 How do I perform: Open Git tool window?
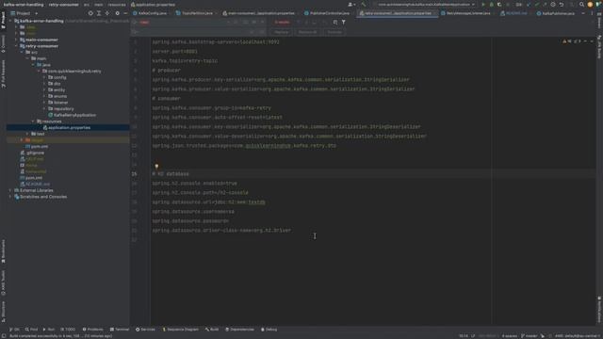[x=14, y=330]
